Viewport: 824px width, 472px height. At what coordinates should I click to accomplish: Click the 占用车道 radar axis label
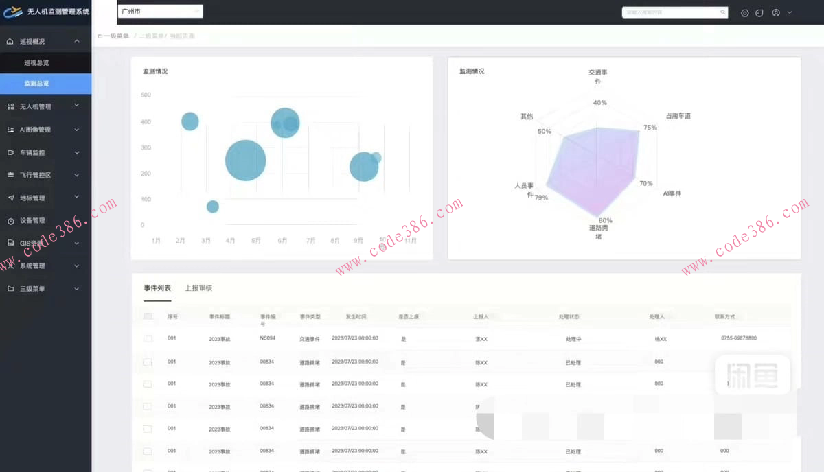pyautogui.click(x=678, y=116)
